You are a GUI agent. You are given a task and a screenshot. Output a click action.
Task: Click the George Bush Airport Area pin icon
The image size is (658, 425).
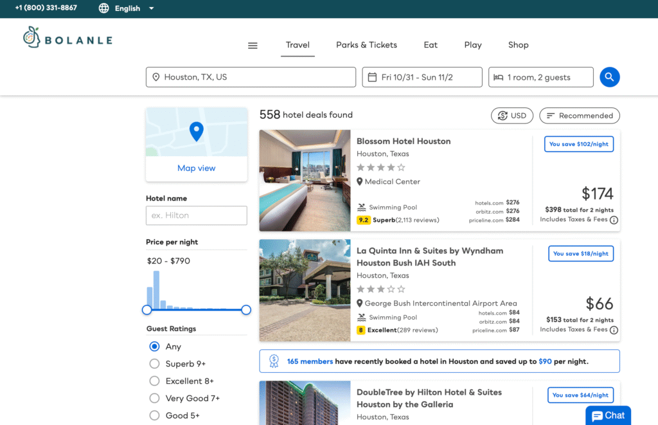(360, 303)
